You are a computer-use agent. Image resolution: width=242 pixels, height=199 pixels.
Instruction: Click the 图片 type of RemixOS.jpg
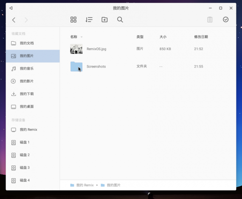(140, 49)
